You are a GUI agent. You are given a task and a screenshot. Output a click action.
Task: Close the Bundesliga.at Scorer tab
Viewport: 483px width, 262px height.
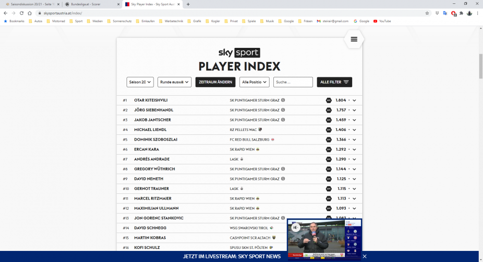click(x=119, y=4)
